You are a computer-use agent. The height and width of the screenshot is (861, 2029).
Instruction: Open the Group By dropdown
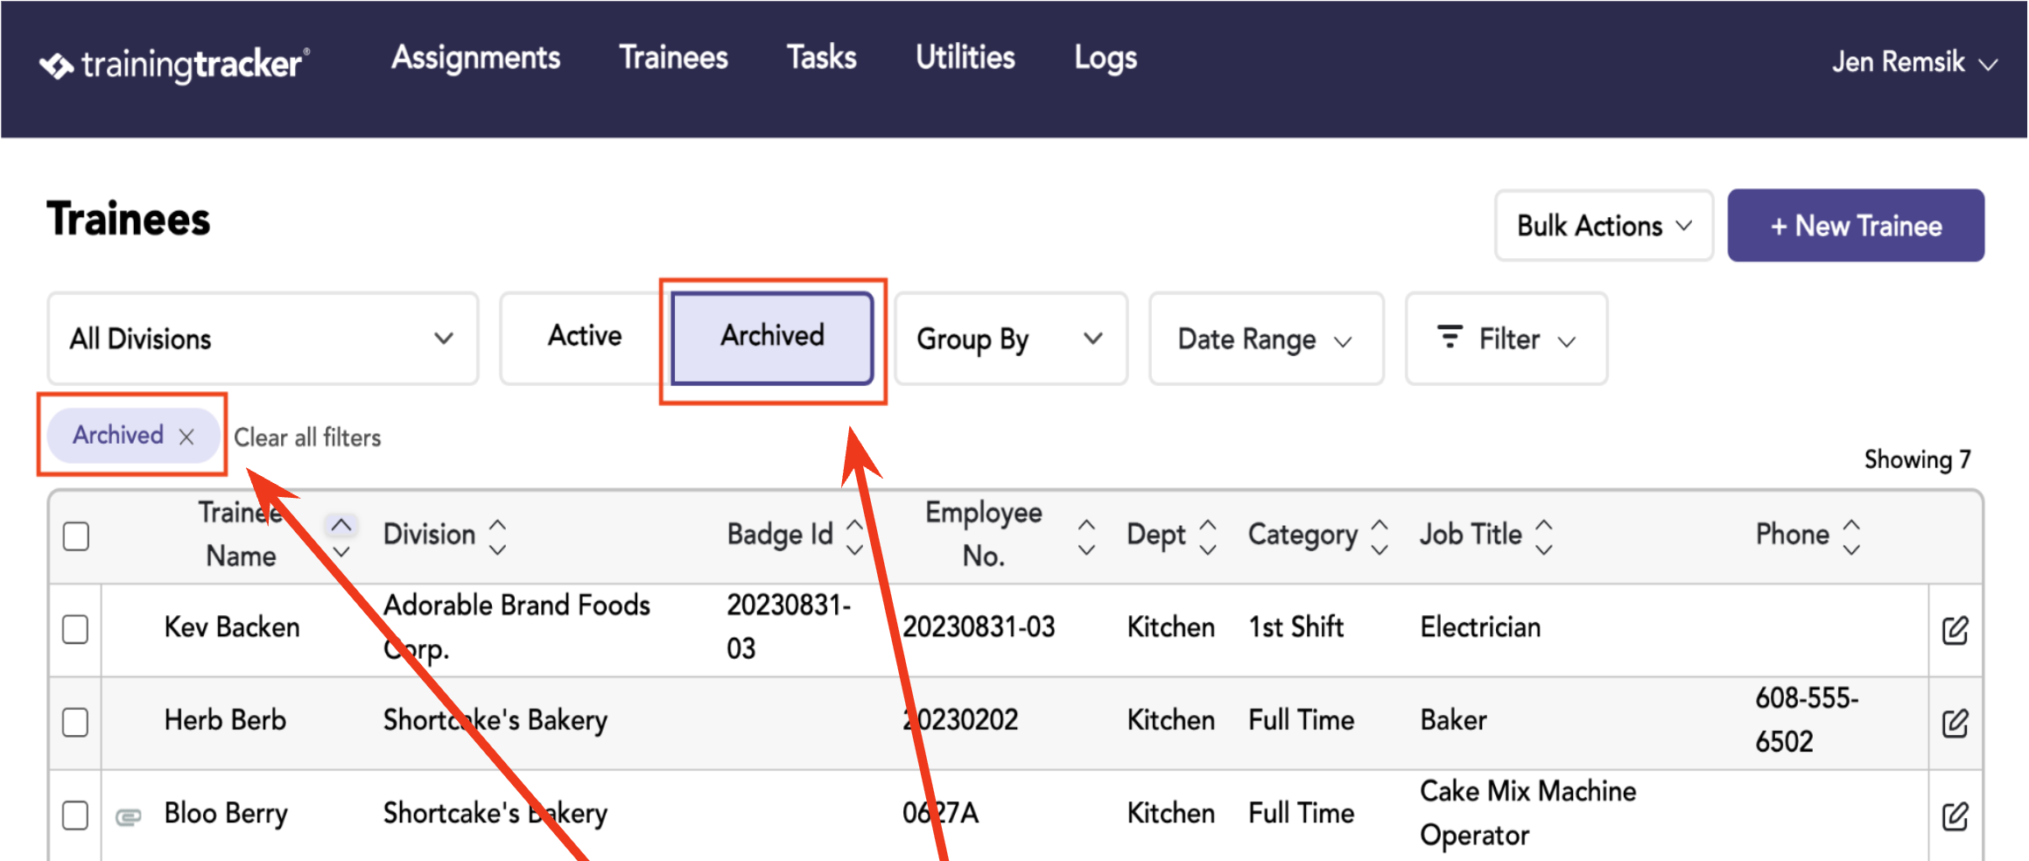pos(1011,339)
